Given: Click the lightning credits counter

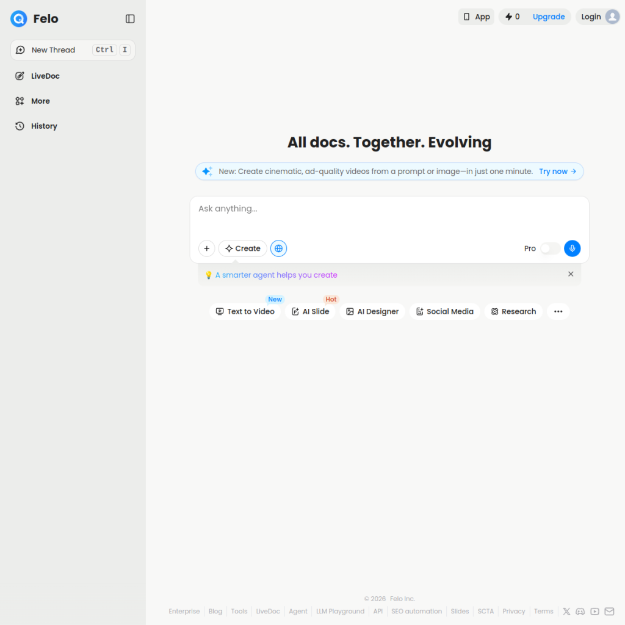Looking at the screenshot, I should coord(513,16).
